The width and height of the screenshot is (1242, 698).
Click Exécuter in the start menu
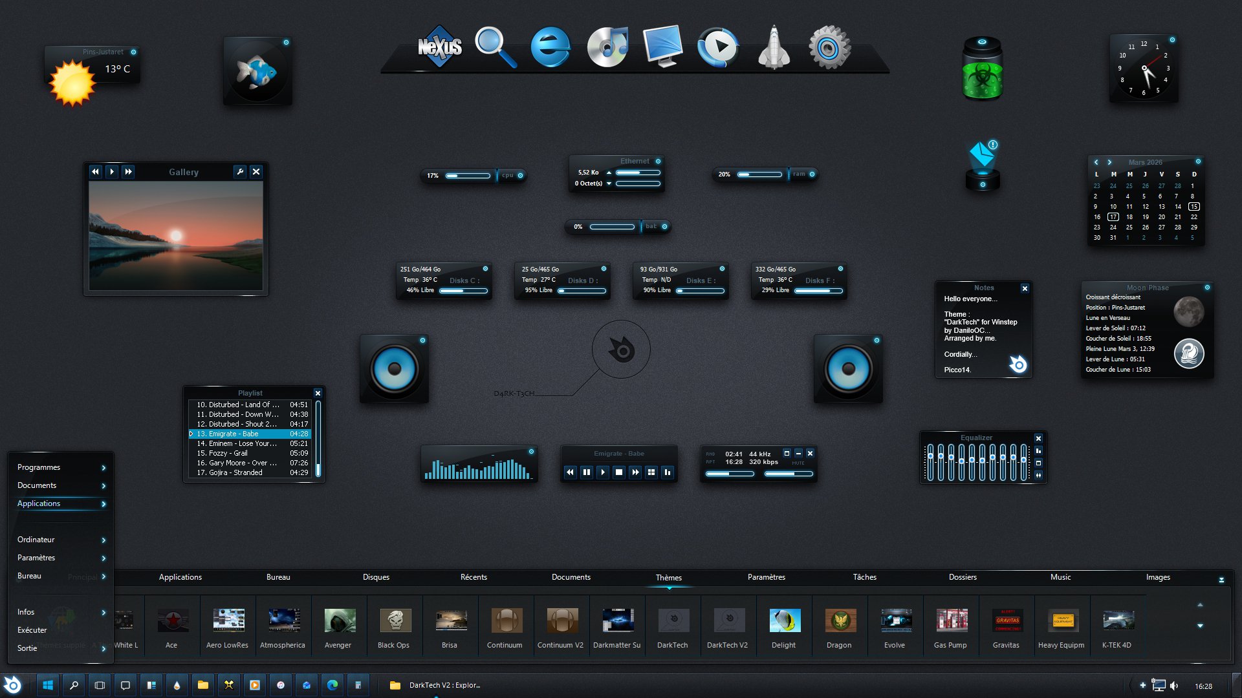[32, 630]
